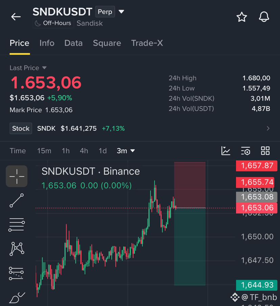
Task: Click the 24h Low value 1.557,49
Action: tap(256, 88)
